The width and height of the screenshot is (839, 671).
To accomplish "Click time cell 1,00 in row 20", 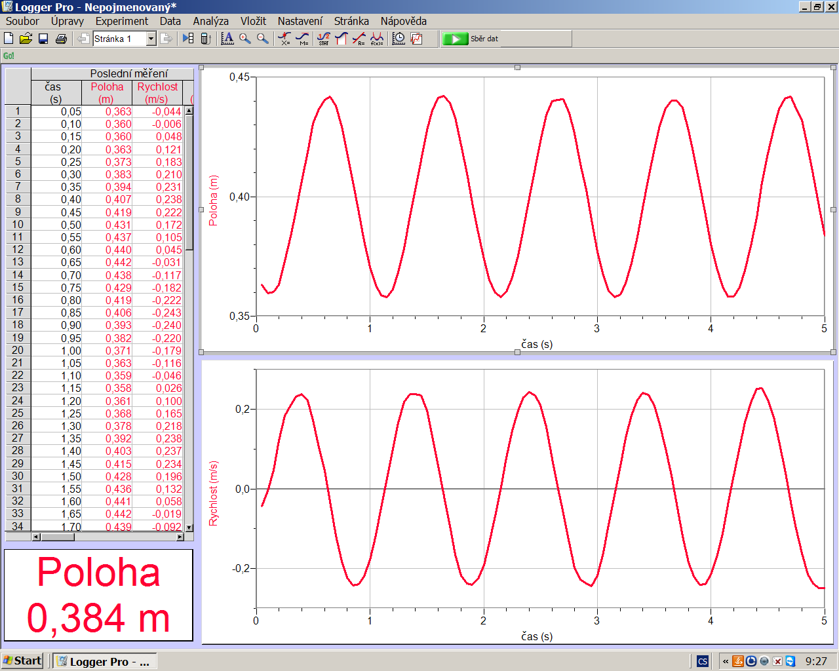I will coord(56,351).
